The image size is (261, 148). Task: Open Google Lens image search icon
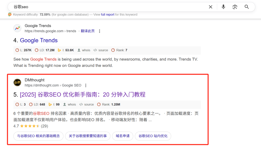[x=235, y=7]
